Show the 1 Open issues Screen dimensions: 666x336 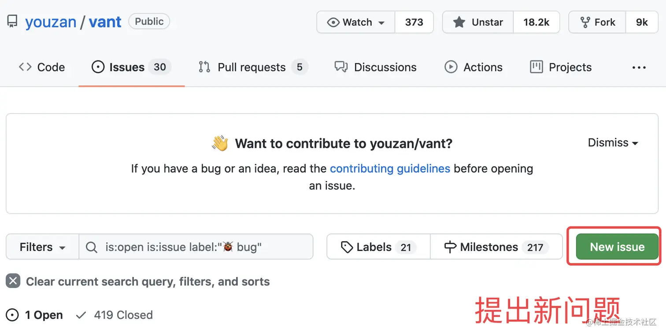tap(35, 315)
